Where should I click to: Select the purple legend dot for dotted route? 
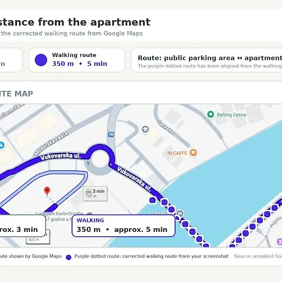[68, 258]
